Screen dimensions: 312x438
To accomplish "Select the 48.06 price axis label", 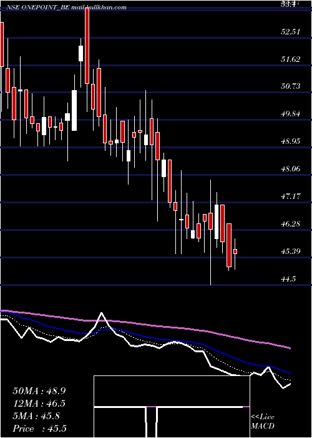I will point(290,168).
